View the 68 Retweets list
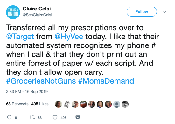Screen dimensions: 175x124 17,104
